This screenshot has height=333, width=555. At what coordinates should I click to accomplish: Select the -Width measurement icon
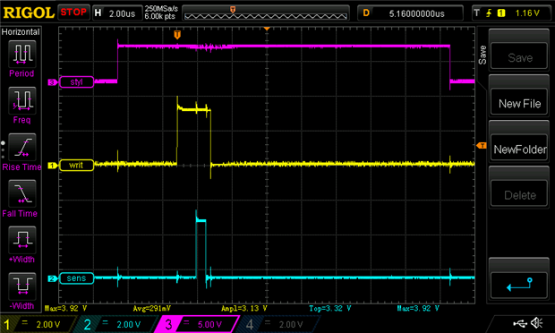pyautogui.click(x=22, y=286)
